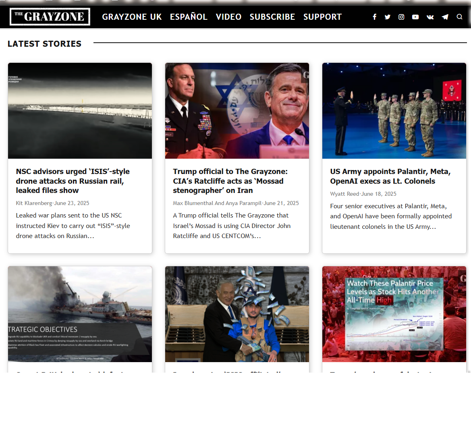Open the search magnifier icon
Screen dimensions: 471x431
click(459, 17)
